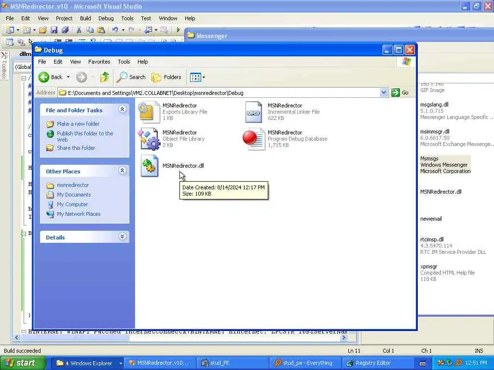
Task: Open the File menu in Visual Studio
Action: (x=10, y=18)
